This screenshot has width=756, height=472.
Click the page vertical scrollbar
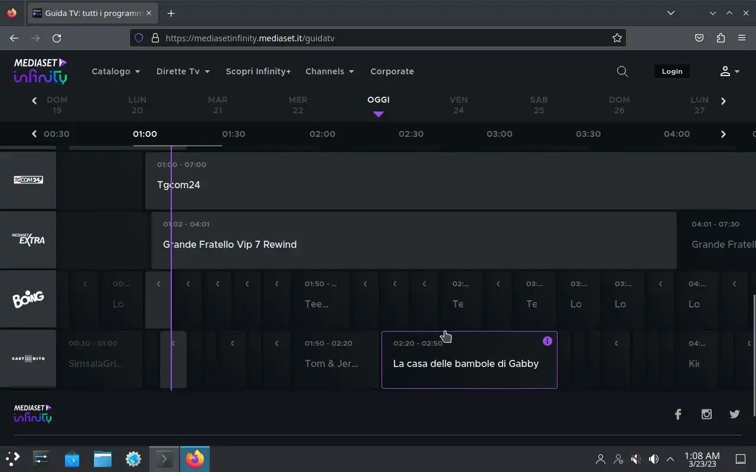[753, 354]
